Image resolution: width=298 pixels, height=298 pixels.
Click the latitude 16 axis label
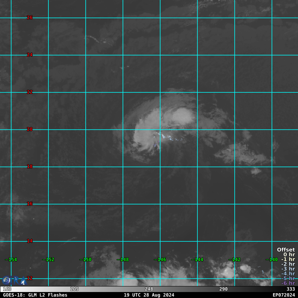click(x=30, y=204)
